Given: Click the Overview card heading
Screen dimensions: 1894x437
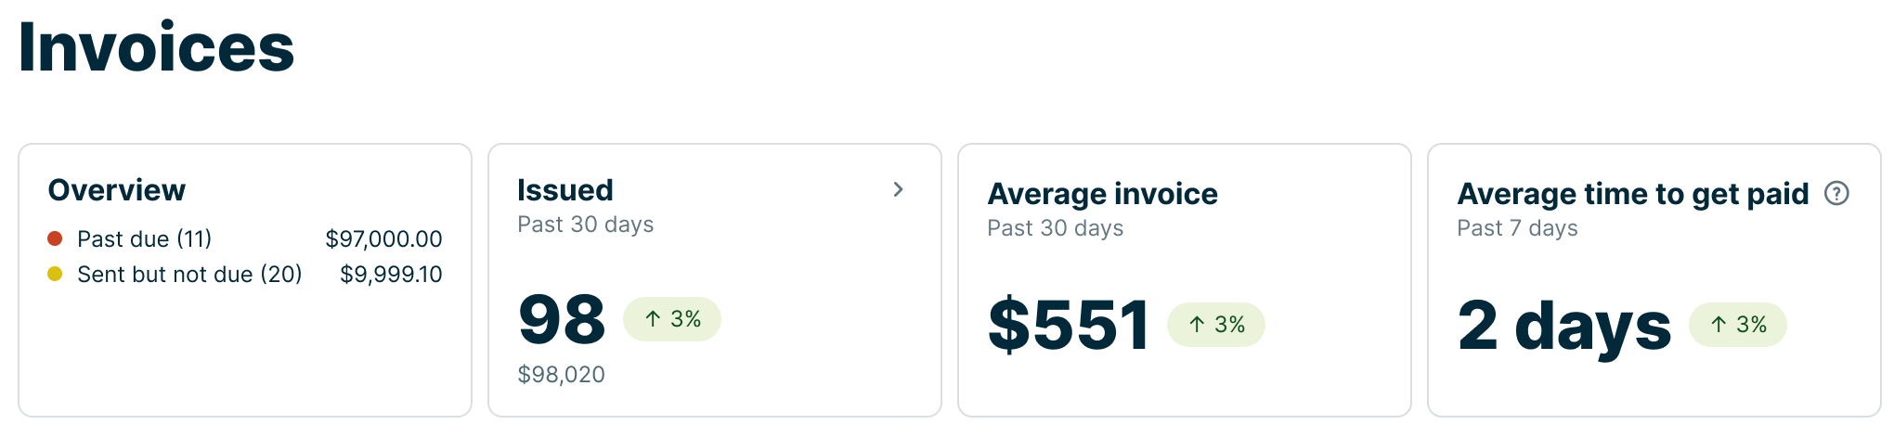Looking at the screenshot, I should pos(116,190).
